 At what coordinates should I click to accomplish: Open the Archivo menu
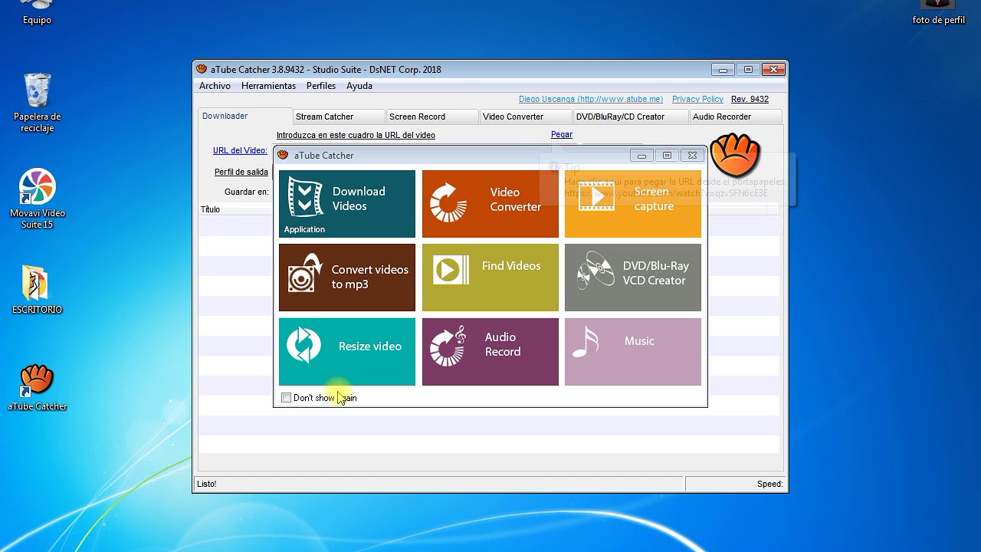[215, 86]
